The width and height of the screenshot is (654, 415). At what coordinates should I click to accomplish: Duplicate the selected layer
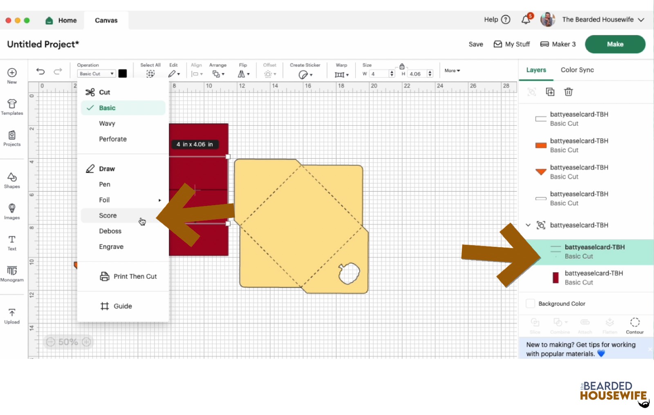point(550,92)
